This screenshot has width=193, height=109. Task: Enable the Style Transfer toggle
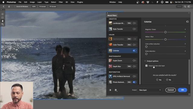pos(134,29)
